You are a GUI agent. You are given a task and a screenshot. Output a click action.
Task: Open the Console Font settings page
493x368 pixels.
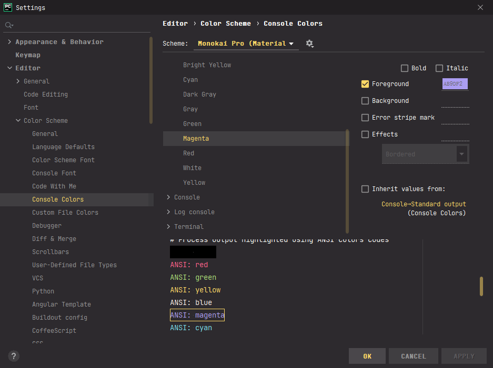click(x=54, y=173)
